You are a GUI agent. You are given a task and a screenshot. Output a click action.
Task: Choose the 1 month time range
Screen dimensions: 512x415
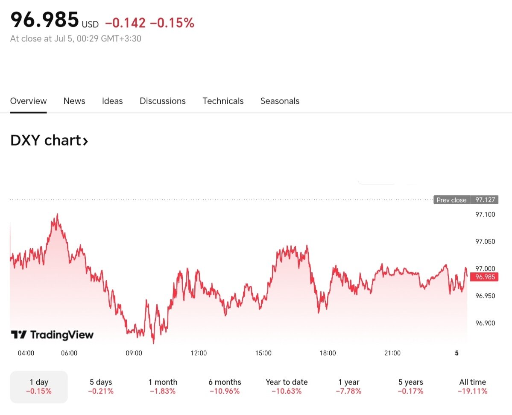pyautogui.click(x=163, y=386)
